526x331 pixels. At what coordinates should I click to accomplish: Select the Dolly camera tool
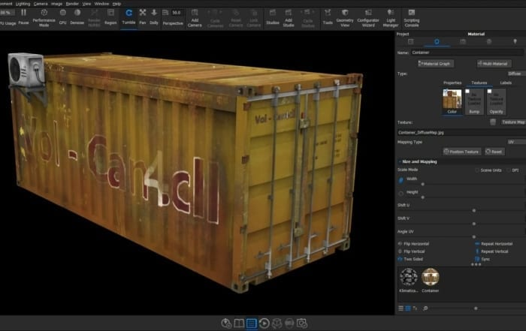[x=154, y=17]
